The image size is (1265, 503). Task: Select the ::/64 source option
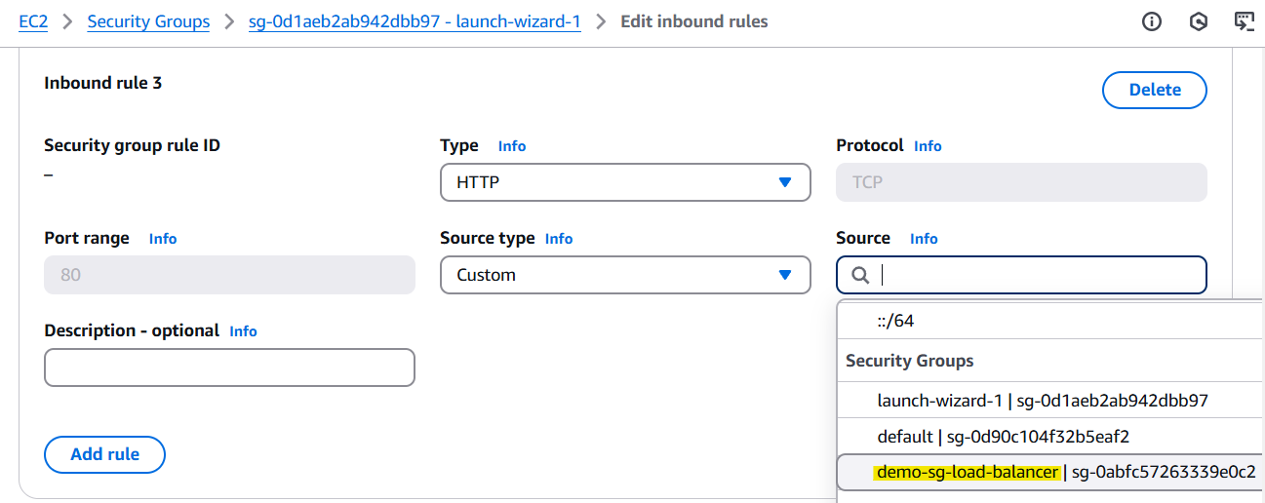(x=895, y=321)
